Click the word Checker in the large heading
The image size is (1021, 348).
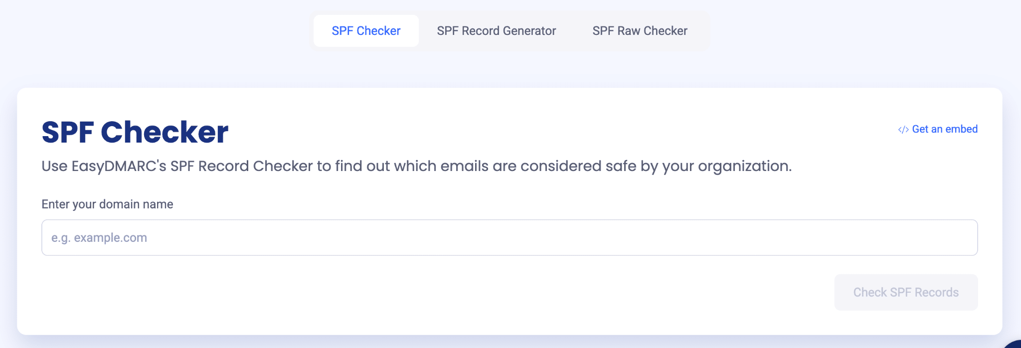pyautogui.click(x=165, y=133)
